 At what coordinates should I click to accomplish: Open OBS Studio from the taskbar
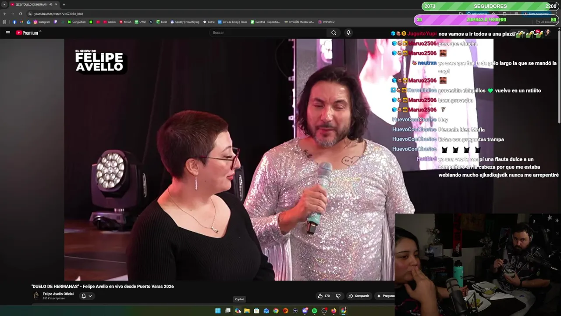coord(324,311)
